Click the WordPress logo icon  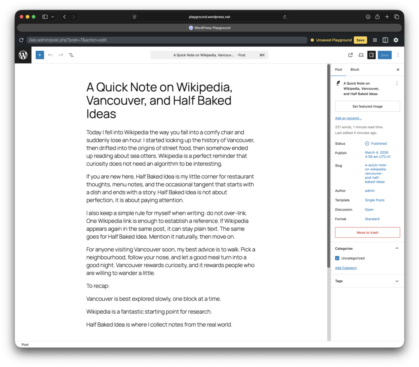23,55
